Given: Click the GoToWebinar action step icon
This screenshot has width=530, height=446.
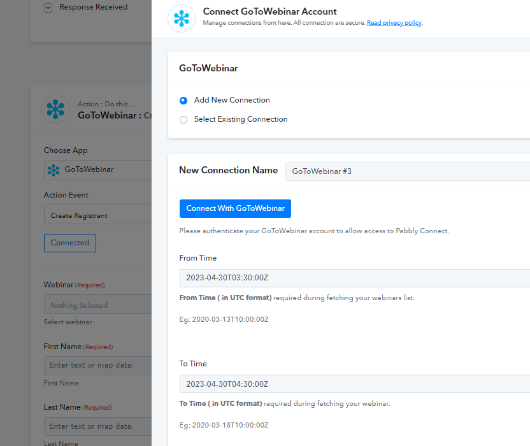Looking at the screenshot, I should [x=55, y=109].
